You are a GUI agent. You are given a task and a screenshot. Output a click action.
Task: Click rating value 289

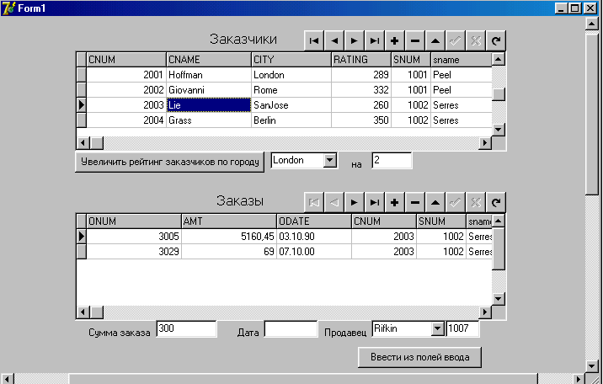pyautogui.click(x=361, y=75)
